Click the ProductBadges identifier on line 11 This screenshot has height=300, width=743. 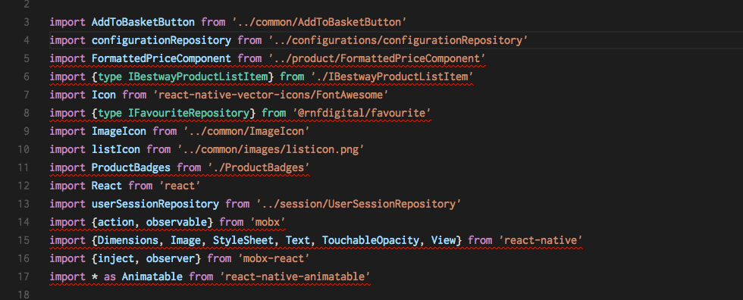point(130,167)
